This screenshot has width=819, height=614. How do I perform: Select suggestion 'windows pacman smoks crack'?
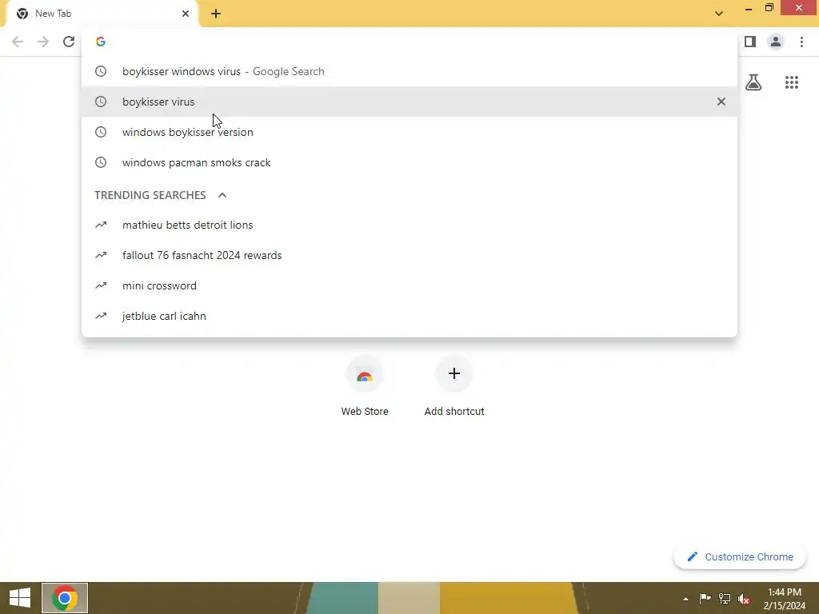(x=409, y=162)
